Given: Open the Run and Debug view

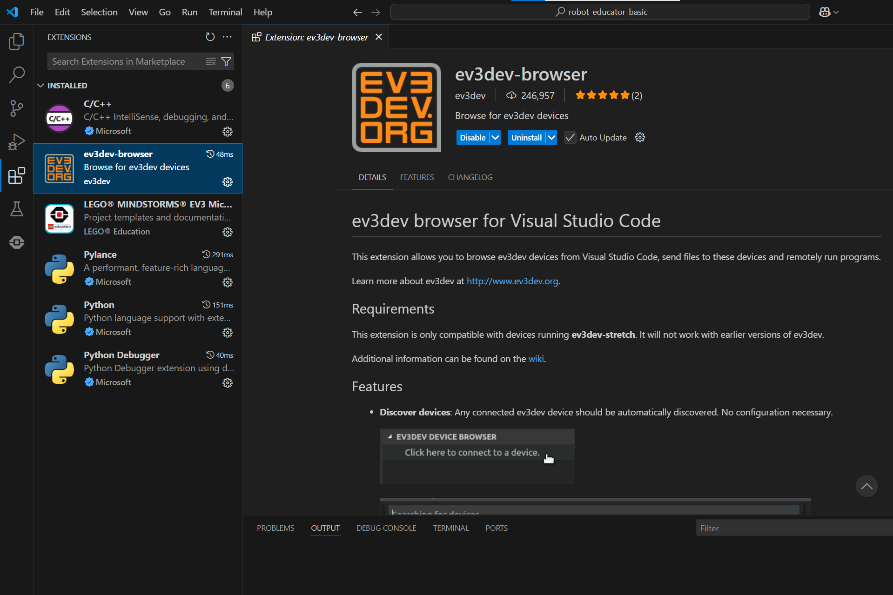Looking at the screenshot, I should [17, 142].
